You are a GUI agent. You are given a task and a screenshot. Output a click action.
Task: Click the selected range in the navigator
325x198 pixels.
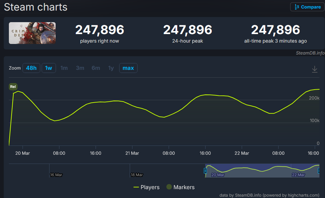tap(262, 170)
